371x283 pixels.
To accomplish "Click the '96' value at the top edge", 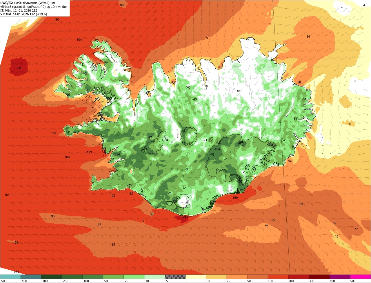I will click(122, 5).
